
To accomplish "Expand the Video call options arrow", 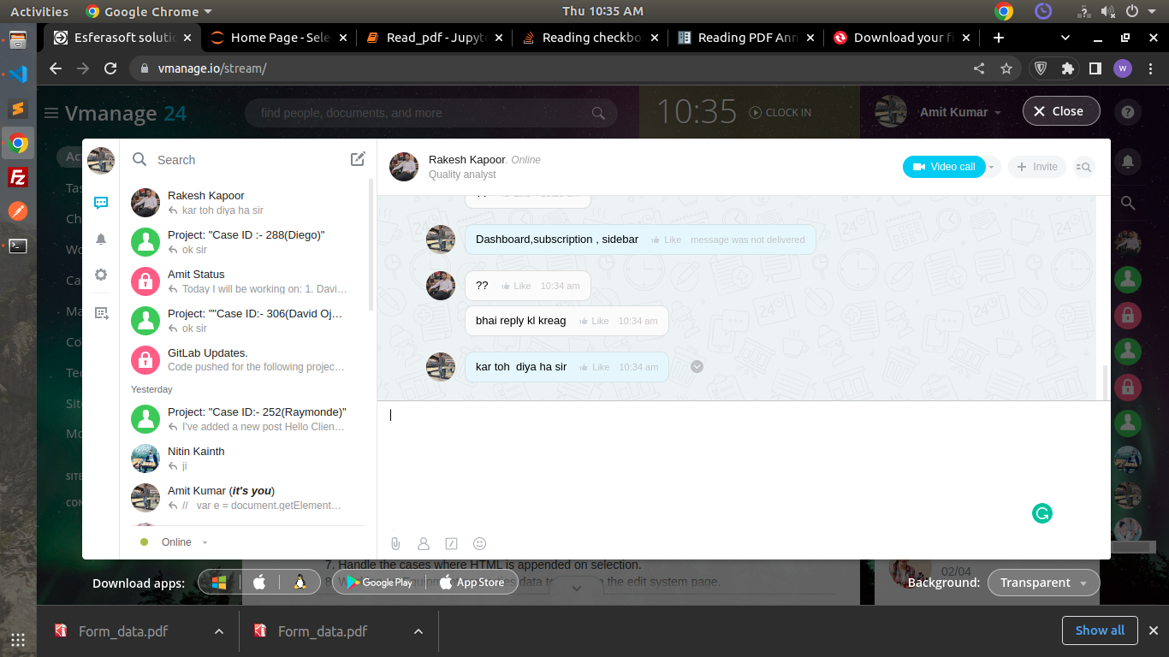I will click(992, 167).
